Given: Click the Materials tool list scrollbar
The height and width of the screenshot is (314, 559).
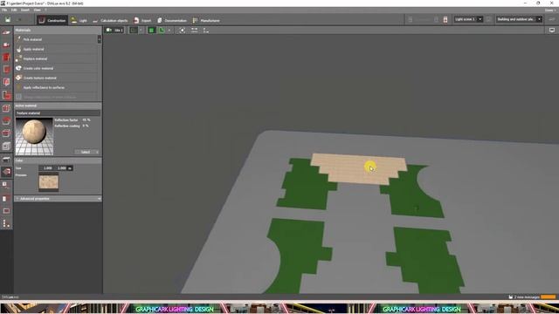Looking at the screenshot, I should click(99, 39).
